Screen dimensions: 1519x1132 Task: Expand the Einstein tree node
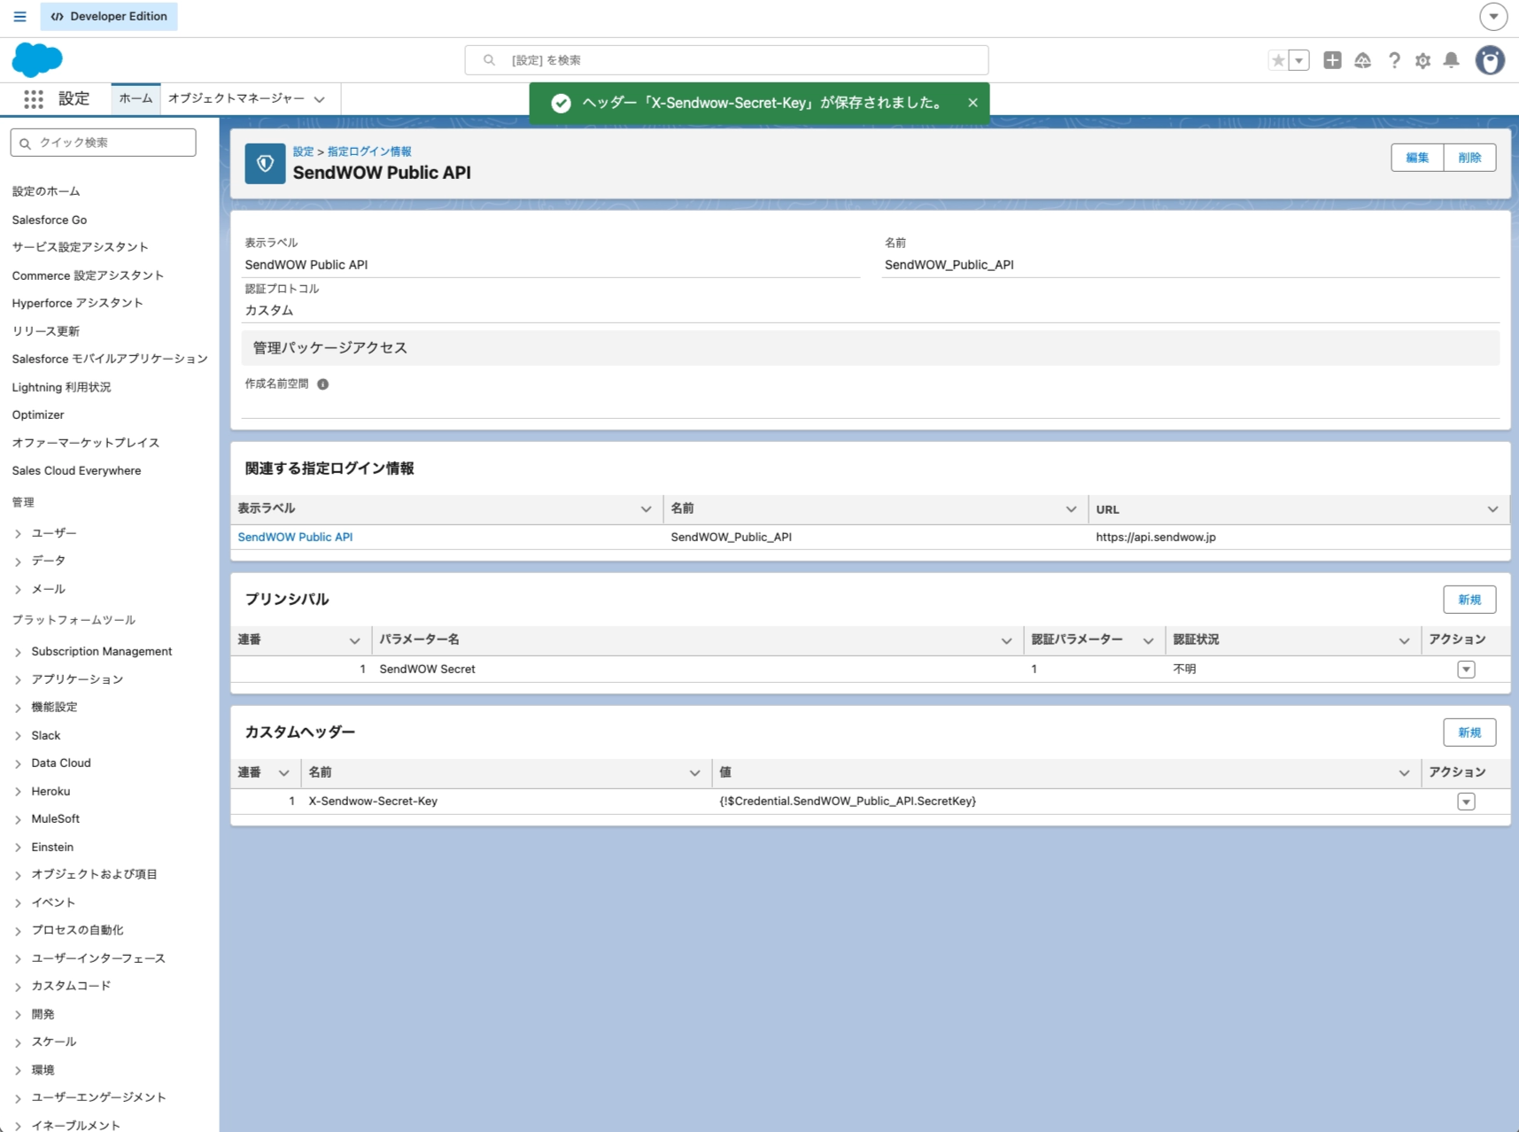point(18,848)
